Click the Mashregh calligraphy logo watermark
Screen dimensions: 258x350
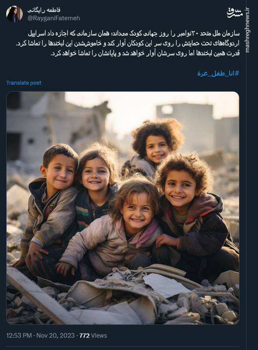click(234, 13)
